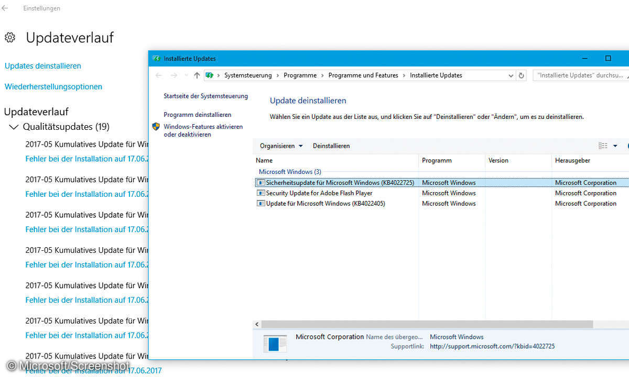Collapse the Microsoft Windows (3) group
Image resolution: width=629 pixels, height=377 pixels.
(290, 172)
